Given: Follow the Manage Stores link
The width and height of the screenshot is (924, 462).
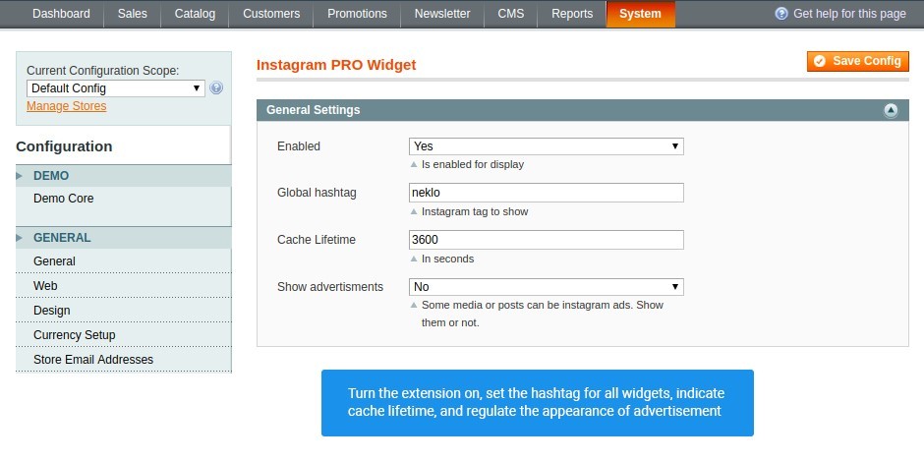Looking at the screenshot, I should 67,106.
